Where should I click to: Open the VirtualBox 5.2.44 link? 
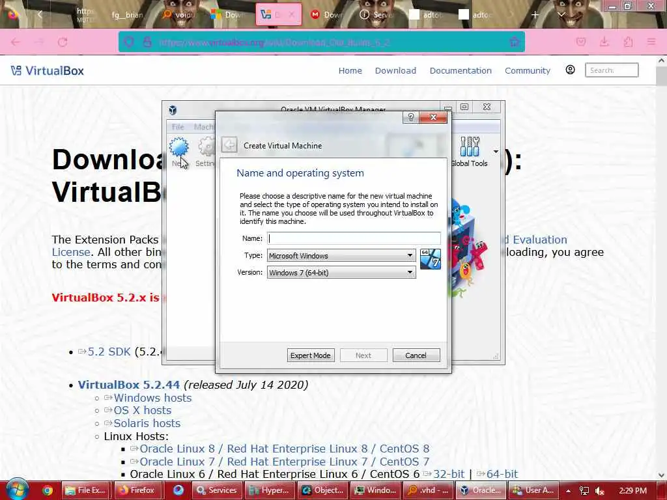tap(129, 385)
